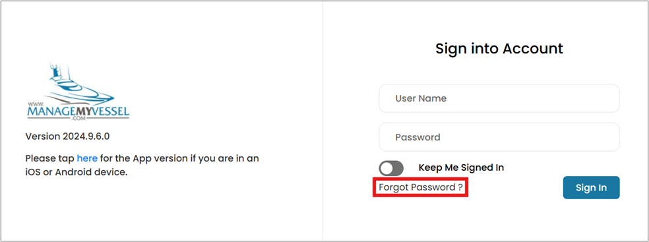Click the yacht illustration above the wordmark

click(x=77, y=85)
